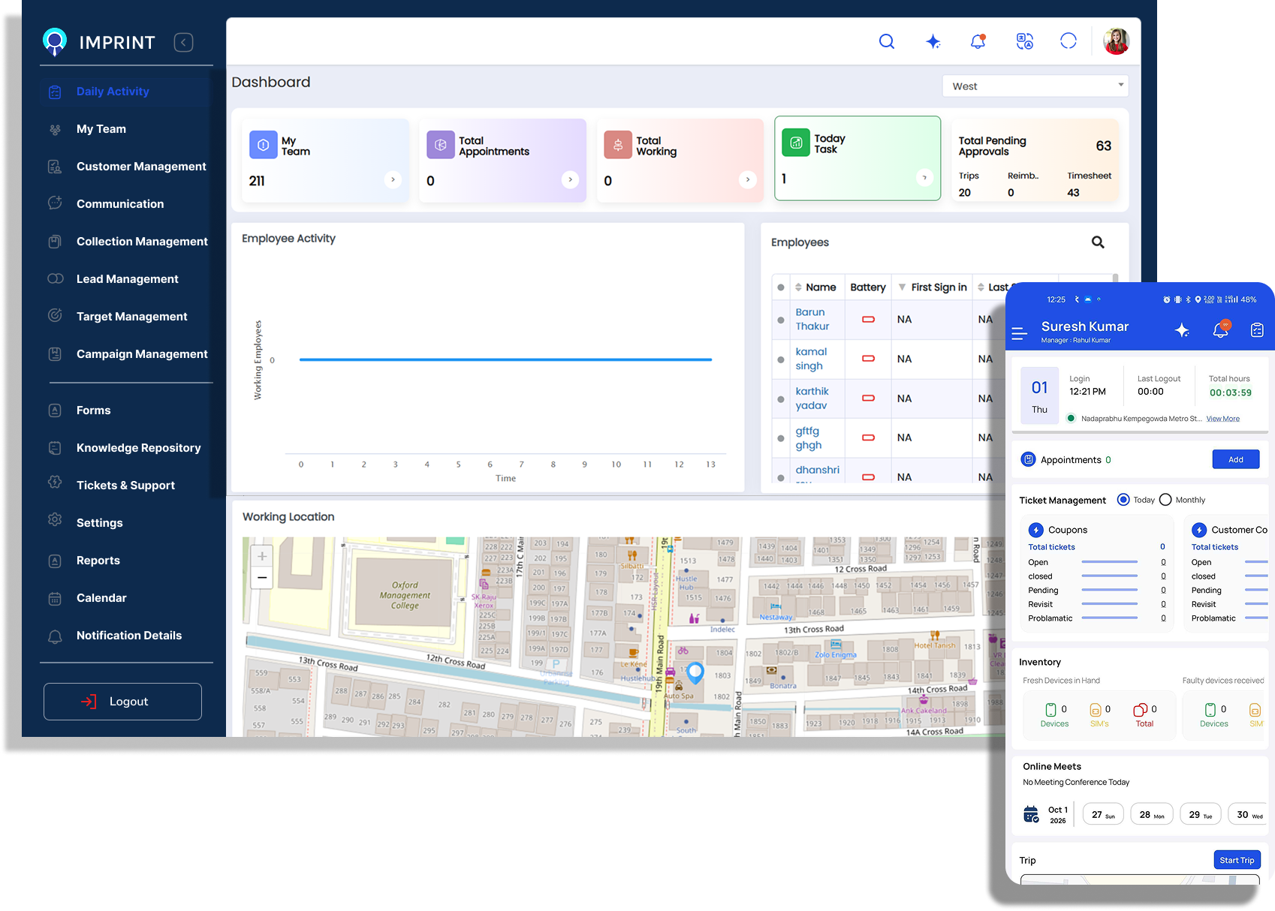Screen dimensions: 1275x911
Task: Open employee Barun Thakur link
Action: pos(812,319)
